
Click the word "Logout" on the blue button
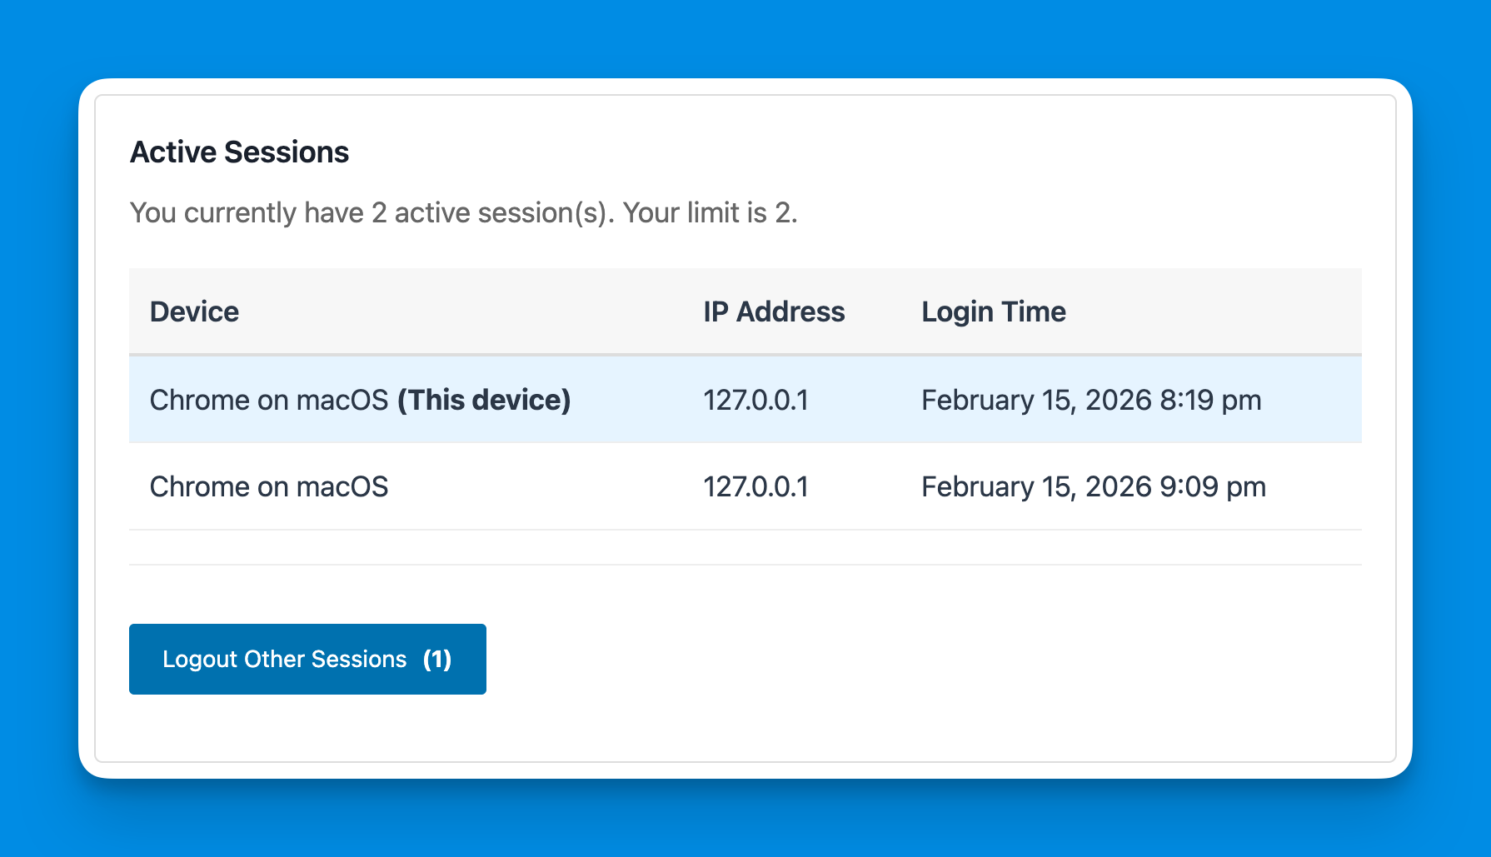click(201, 659)
